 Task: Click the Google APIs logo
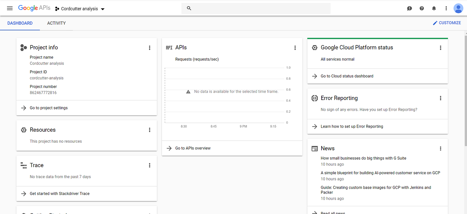(x=34, y=8)
